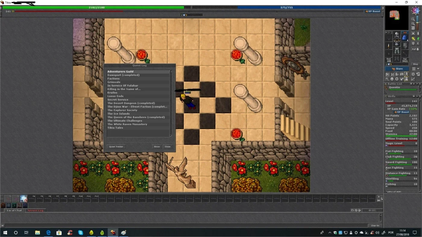Toggle chase opponent mode
The width and height of the screenshot is (422, 237).
pos(418,38)
